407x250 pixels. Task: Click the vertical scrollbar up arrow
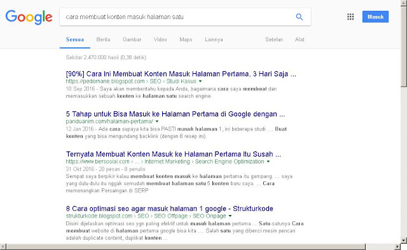pos(404,3)
